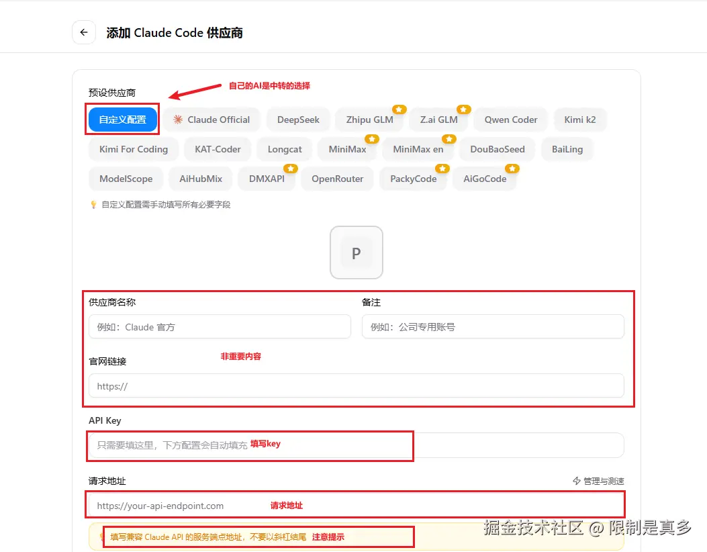Select the Kimi k2 preset
This screenshot has width=707, height=552.
coord(580,120)
